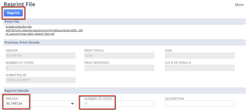Image resolution: width=246 pixels, height=112 pixels.
Task: Select the previous printer field under Previous Print Details
Action: 40,55
